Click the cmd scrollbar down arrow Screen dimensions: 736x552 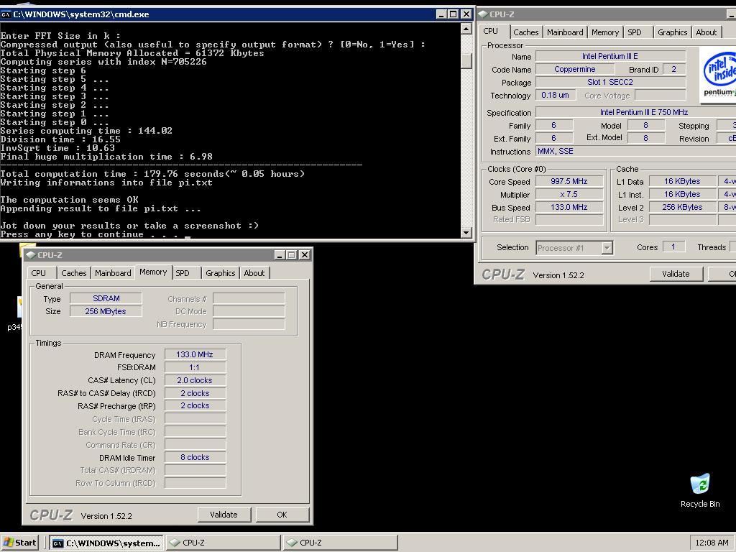coord(466,232)
